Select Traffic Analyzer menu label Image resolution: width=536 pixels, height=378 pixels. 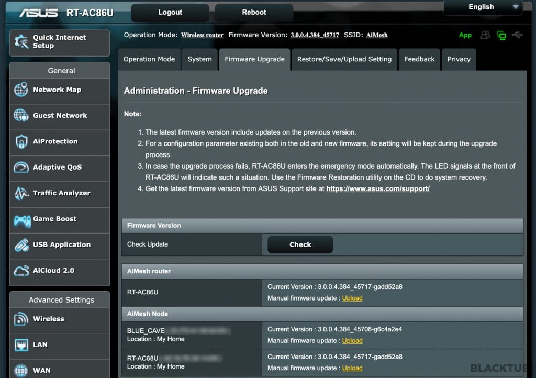(62, 193)
